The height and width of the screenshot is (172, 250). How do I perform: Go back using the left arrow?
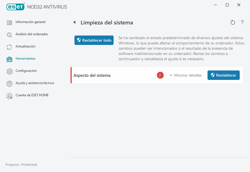coord(74,22)
